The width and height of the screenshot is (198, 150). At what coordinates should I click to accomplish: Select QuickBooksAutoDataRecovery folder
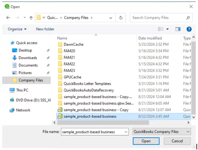[x=89, y=90]
